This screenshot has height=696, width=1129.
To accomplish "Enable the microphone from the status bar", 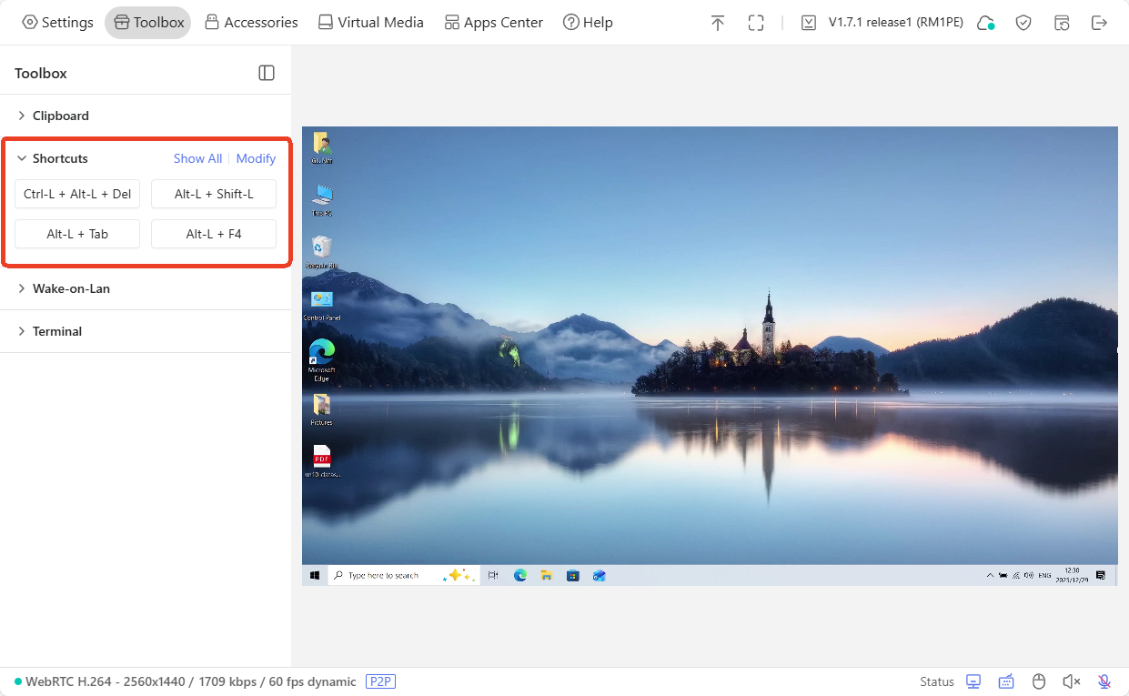I will (1104, 681).
